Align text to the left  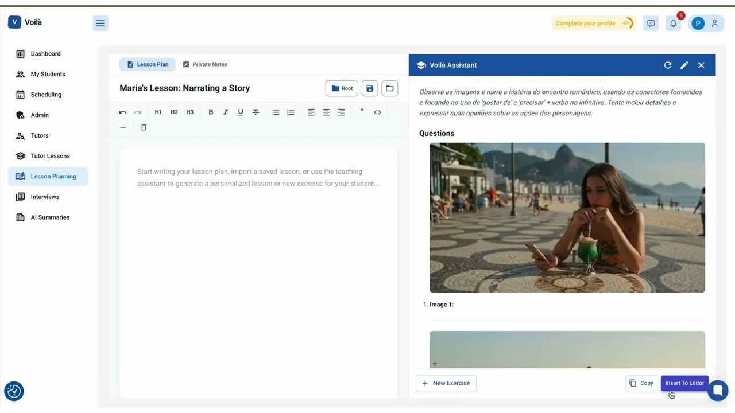click(x=311, y=112)
